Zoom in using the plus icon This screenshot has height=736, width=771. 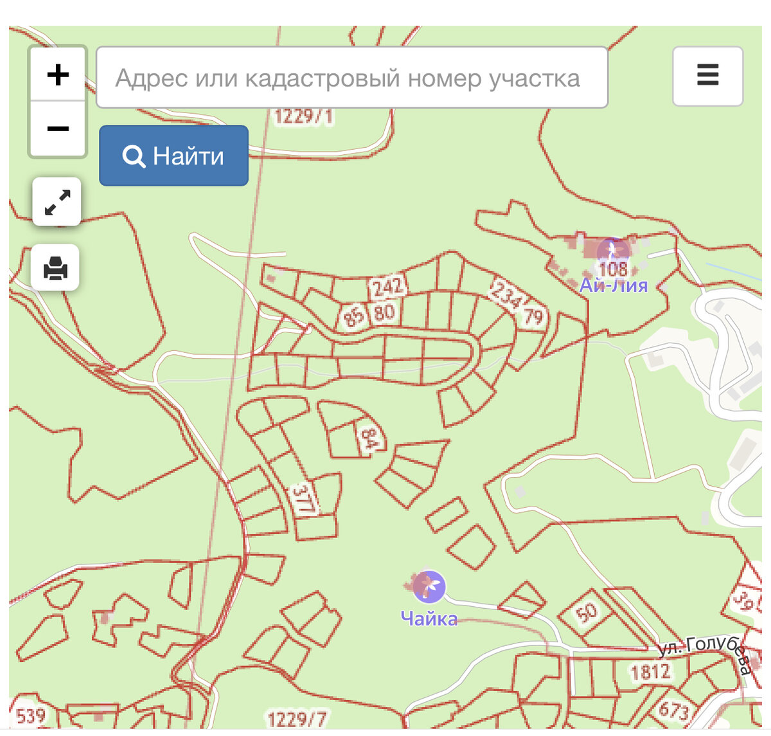[x=58, y=73]
